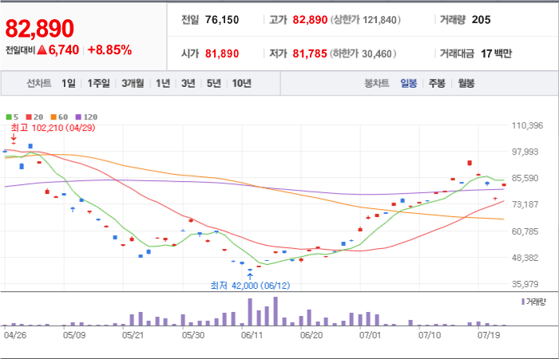This screenshot has width=559, height=359.
Task: Click the 85,590 price axis label
Action: tap(527, 178)
